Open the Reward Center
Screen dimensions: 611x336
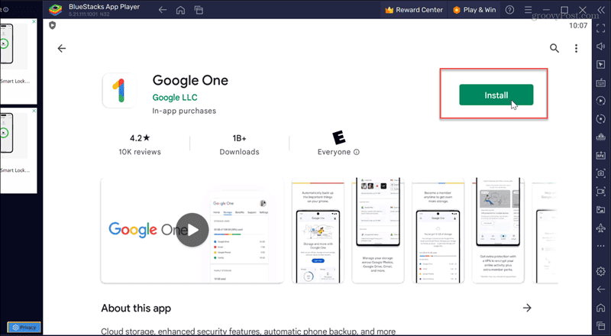click(x=414, y=10)
